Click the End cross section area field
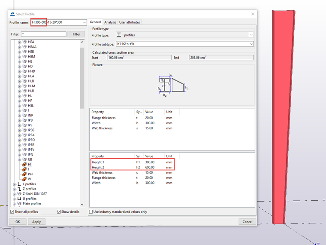Screen dimensions: 326x245 click(221, 58)
